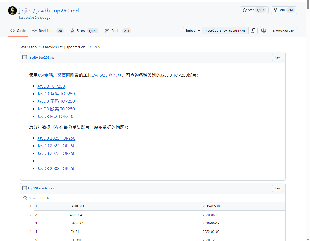The width and height of the screenshot is (310, 241).
Task: Open the JavDB 有码 TOP250 link
Action: pyautogui.click(x=56, y=94)
